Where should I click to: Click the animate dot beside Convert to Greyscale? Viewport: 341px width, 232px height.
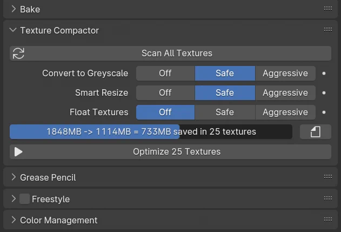click(324, 74)
